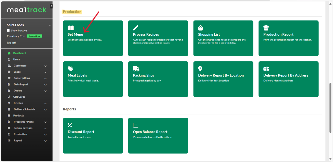Click the Data Import file icon
Screen dimensions: 333x162
9,84
